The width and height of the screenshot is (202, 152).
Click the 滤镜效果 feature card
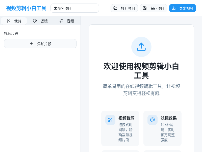pyautogui.click(x=162, y=128)
